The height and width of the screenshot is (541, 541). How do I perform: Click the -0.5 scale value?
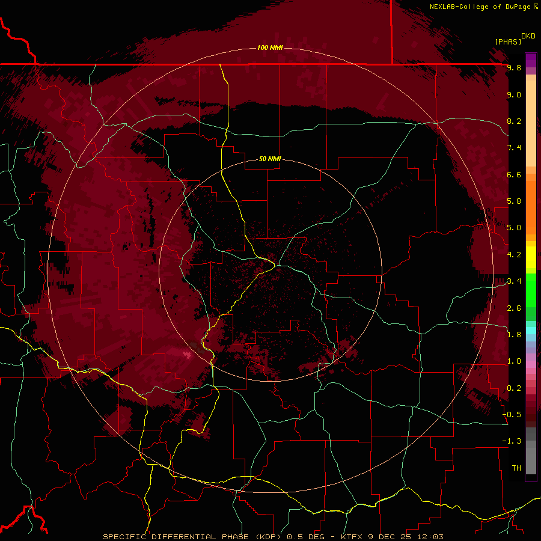click(x=512, y=415)
